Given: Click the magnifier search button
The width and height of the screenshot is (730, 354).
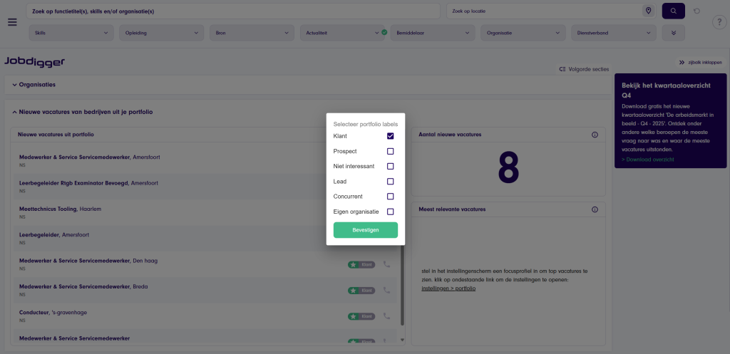Looking at the screenshot, I should pyautogui.click(x=673, y=11).
